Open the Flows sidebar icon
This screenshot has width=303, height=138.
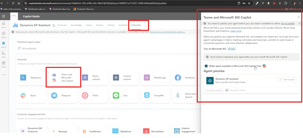4,54
